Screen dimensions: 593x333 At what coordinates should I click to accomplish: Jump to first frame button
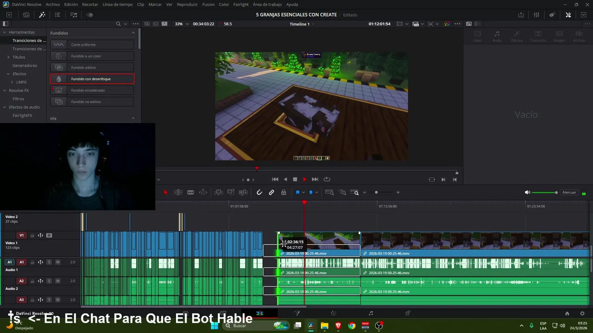pyautogui.click(x=275, y=179)
